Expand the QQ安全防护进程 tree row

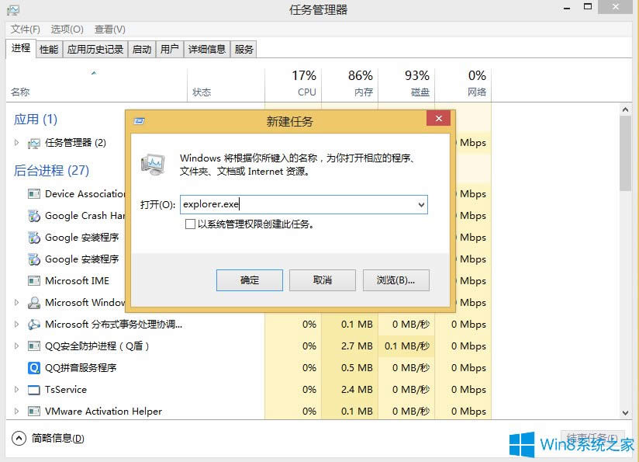17,346
